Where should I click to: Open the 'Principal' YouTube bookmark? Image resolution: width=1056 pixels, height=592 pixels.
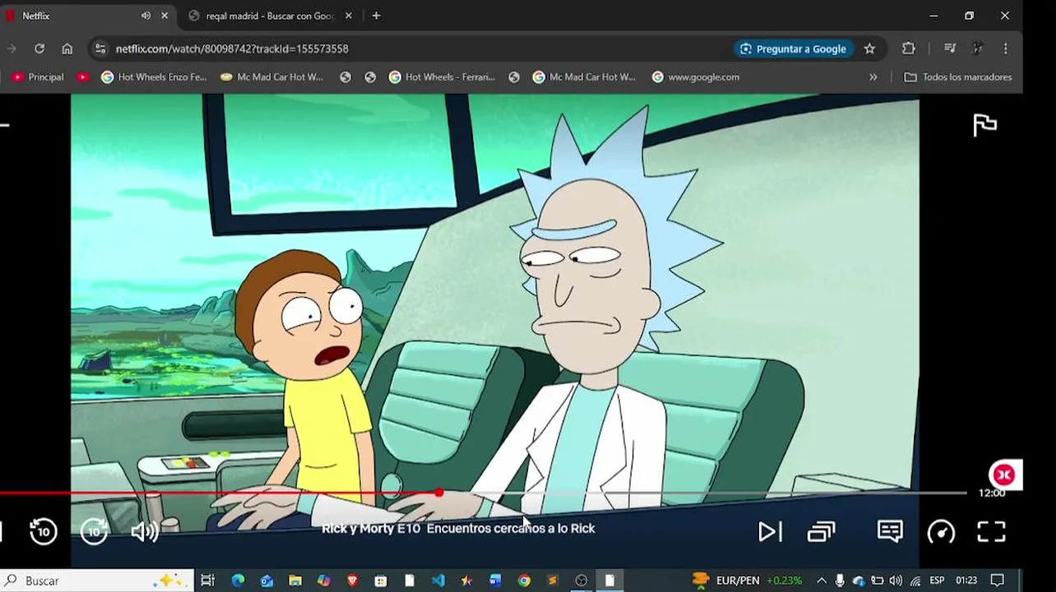(39, 76)
